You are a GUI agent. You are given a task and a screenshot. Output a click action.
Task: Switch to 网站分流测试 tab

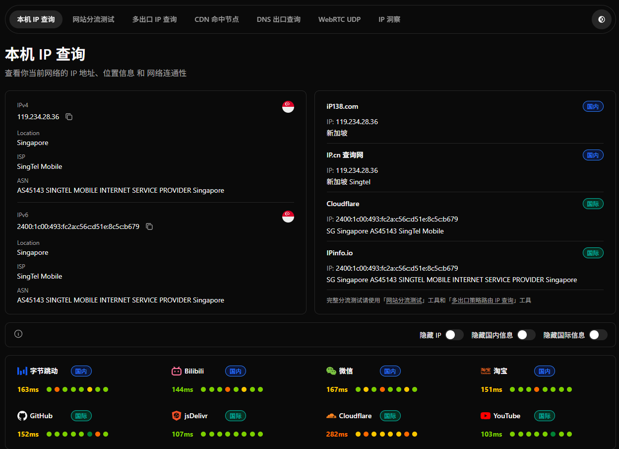pos(93,19)
